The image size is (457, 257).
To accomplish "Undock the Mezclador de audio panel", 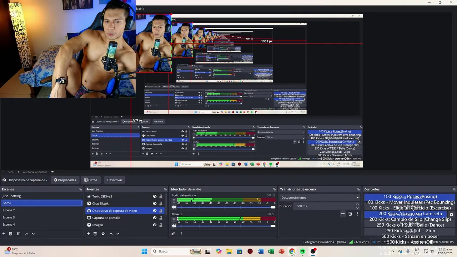I will 274,189.
